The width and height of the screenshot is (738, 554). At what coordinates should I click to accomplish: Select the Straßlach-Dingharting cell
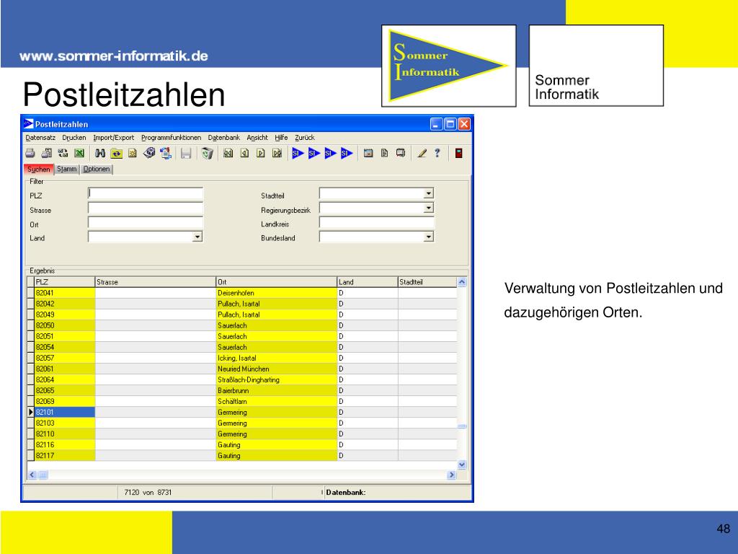[277, 379]
